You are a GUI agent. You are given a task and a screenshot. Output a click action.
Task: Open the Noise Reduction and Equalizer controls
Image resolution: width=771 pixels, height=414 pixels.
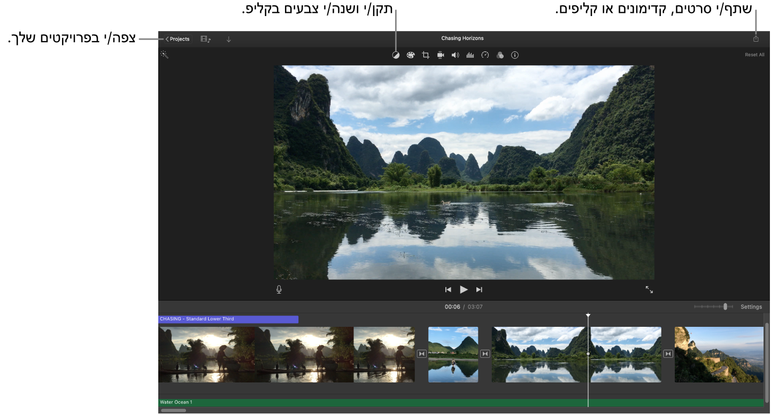tap(470, 55)
